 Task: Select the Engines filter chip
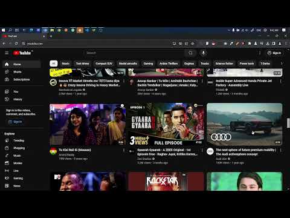coord(189,64)
